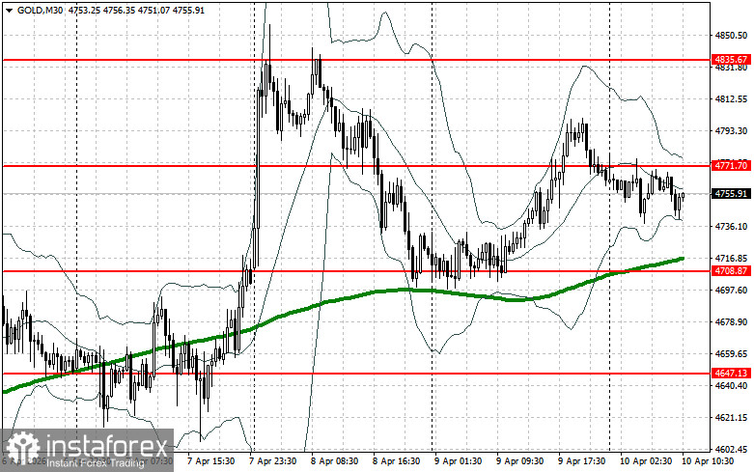The width and height of the screenshot is (754, 472).
Task: Click the 4793.30 price axis label
Action: coord(731,130)
